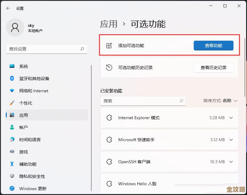This screenshot has width=247, height=195.
Task: Click the back arrow at top left
Action: [8, 8]
